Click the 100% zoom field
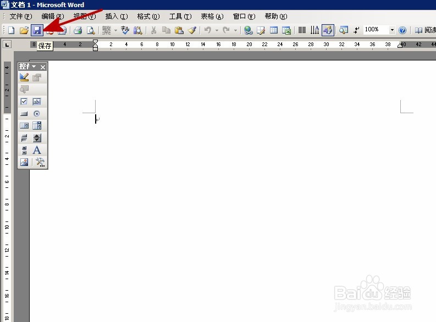The height and width of the screenshot is (322, 436). (x=376, y=30)
